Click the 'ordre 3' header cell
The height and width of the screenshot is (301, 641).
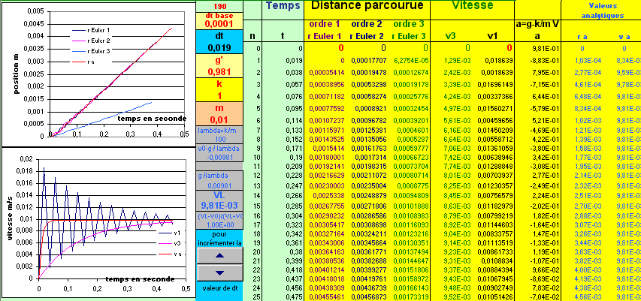[x=410, y=25]
